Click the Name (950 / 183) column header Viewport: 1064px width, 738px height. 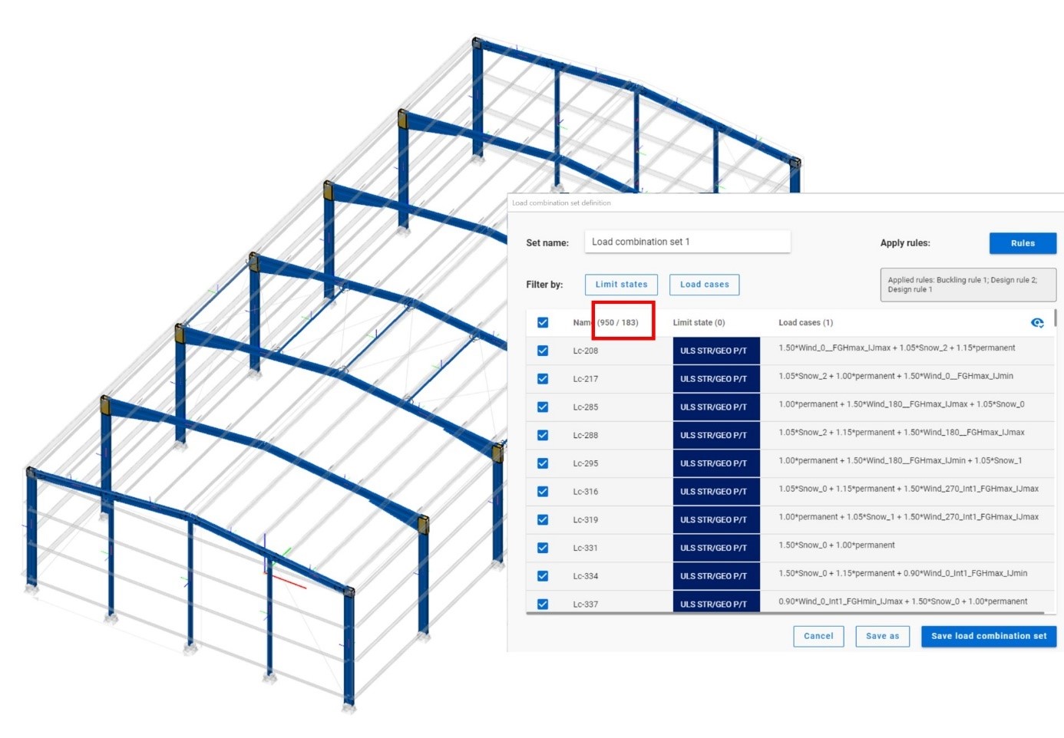606,322
